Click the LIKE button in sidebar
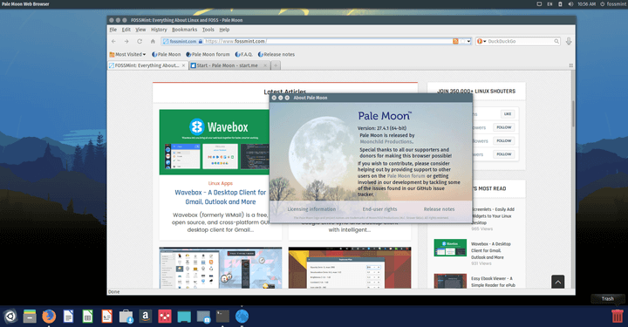The image size is (628, 327). click(508, 114)
